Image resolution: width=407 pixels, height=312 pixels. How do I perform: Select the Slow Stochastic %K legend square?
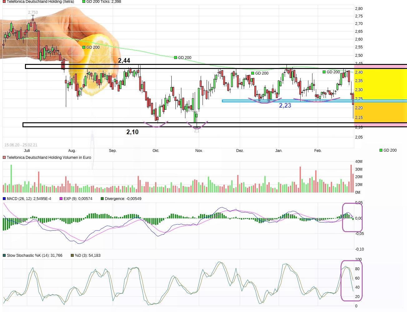[x=3, y=255]
